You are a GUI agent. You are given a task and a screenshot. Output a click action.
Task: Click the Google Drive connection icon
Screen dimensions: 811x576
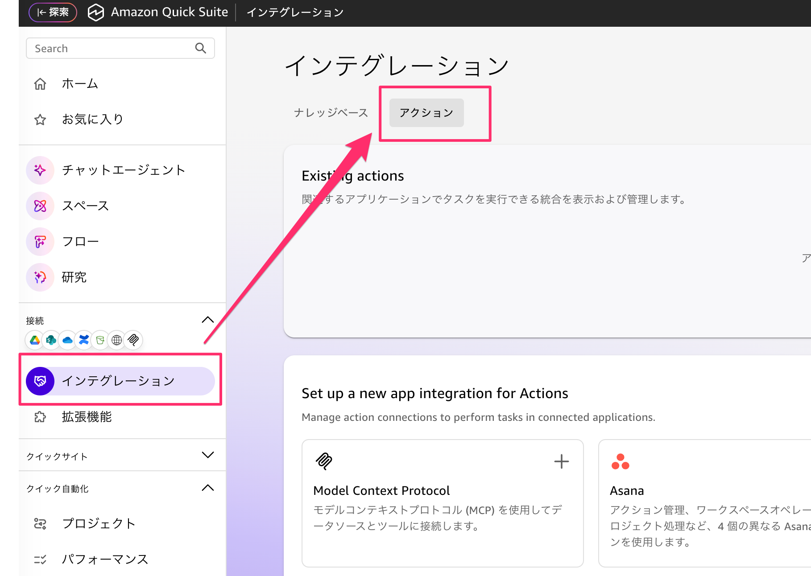click(x=35, y=340)
